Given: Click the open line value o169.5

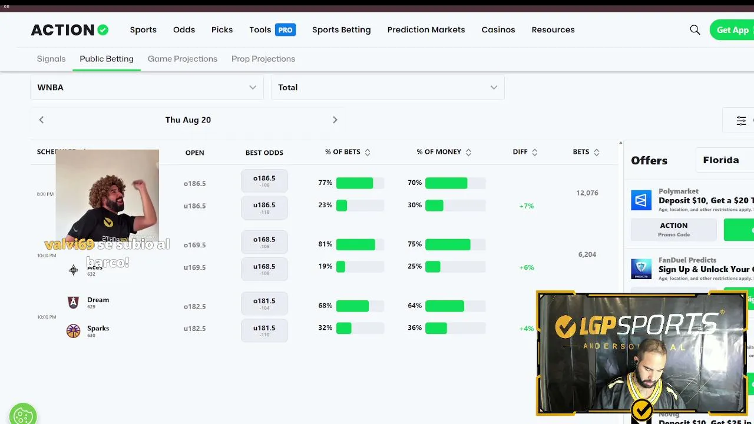Looking at the screenshot, I should [194, 245].
